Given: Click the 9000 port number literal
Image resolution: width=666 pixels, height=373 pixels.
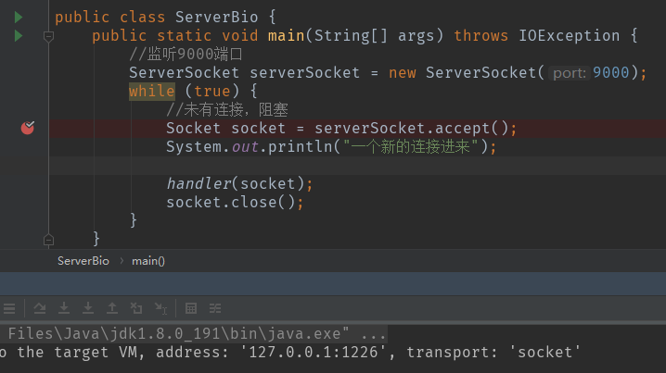Looking at the screenshot, I should (610, 72).
